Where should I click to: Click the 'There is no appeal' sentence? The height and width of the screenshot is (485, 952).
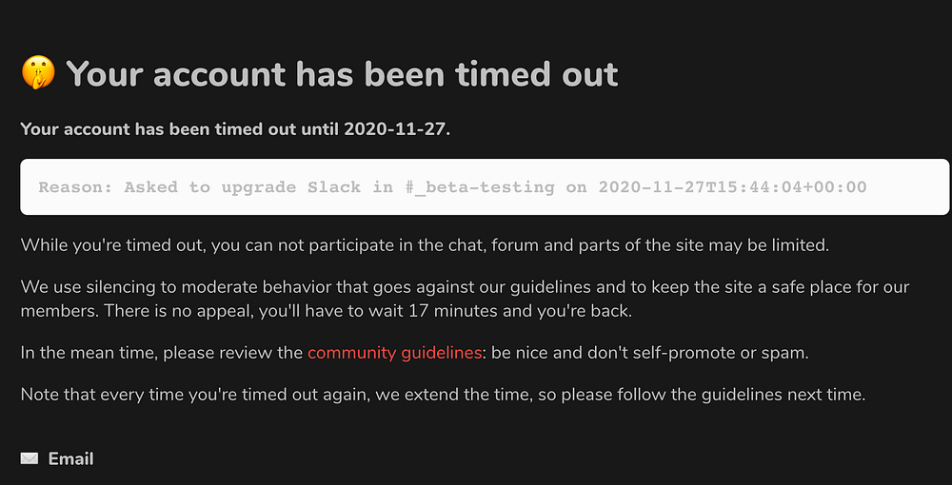[x=181, y=310]
